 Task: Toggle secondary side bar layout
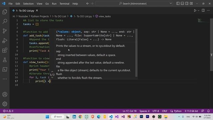point(187,4)
